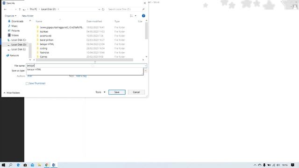
Task: Select the 'belajar HTML' folder in list
Action: coord(47,44)
